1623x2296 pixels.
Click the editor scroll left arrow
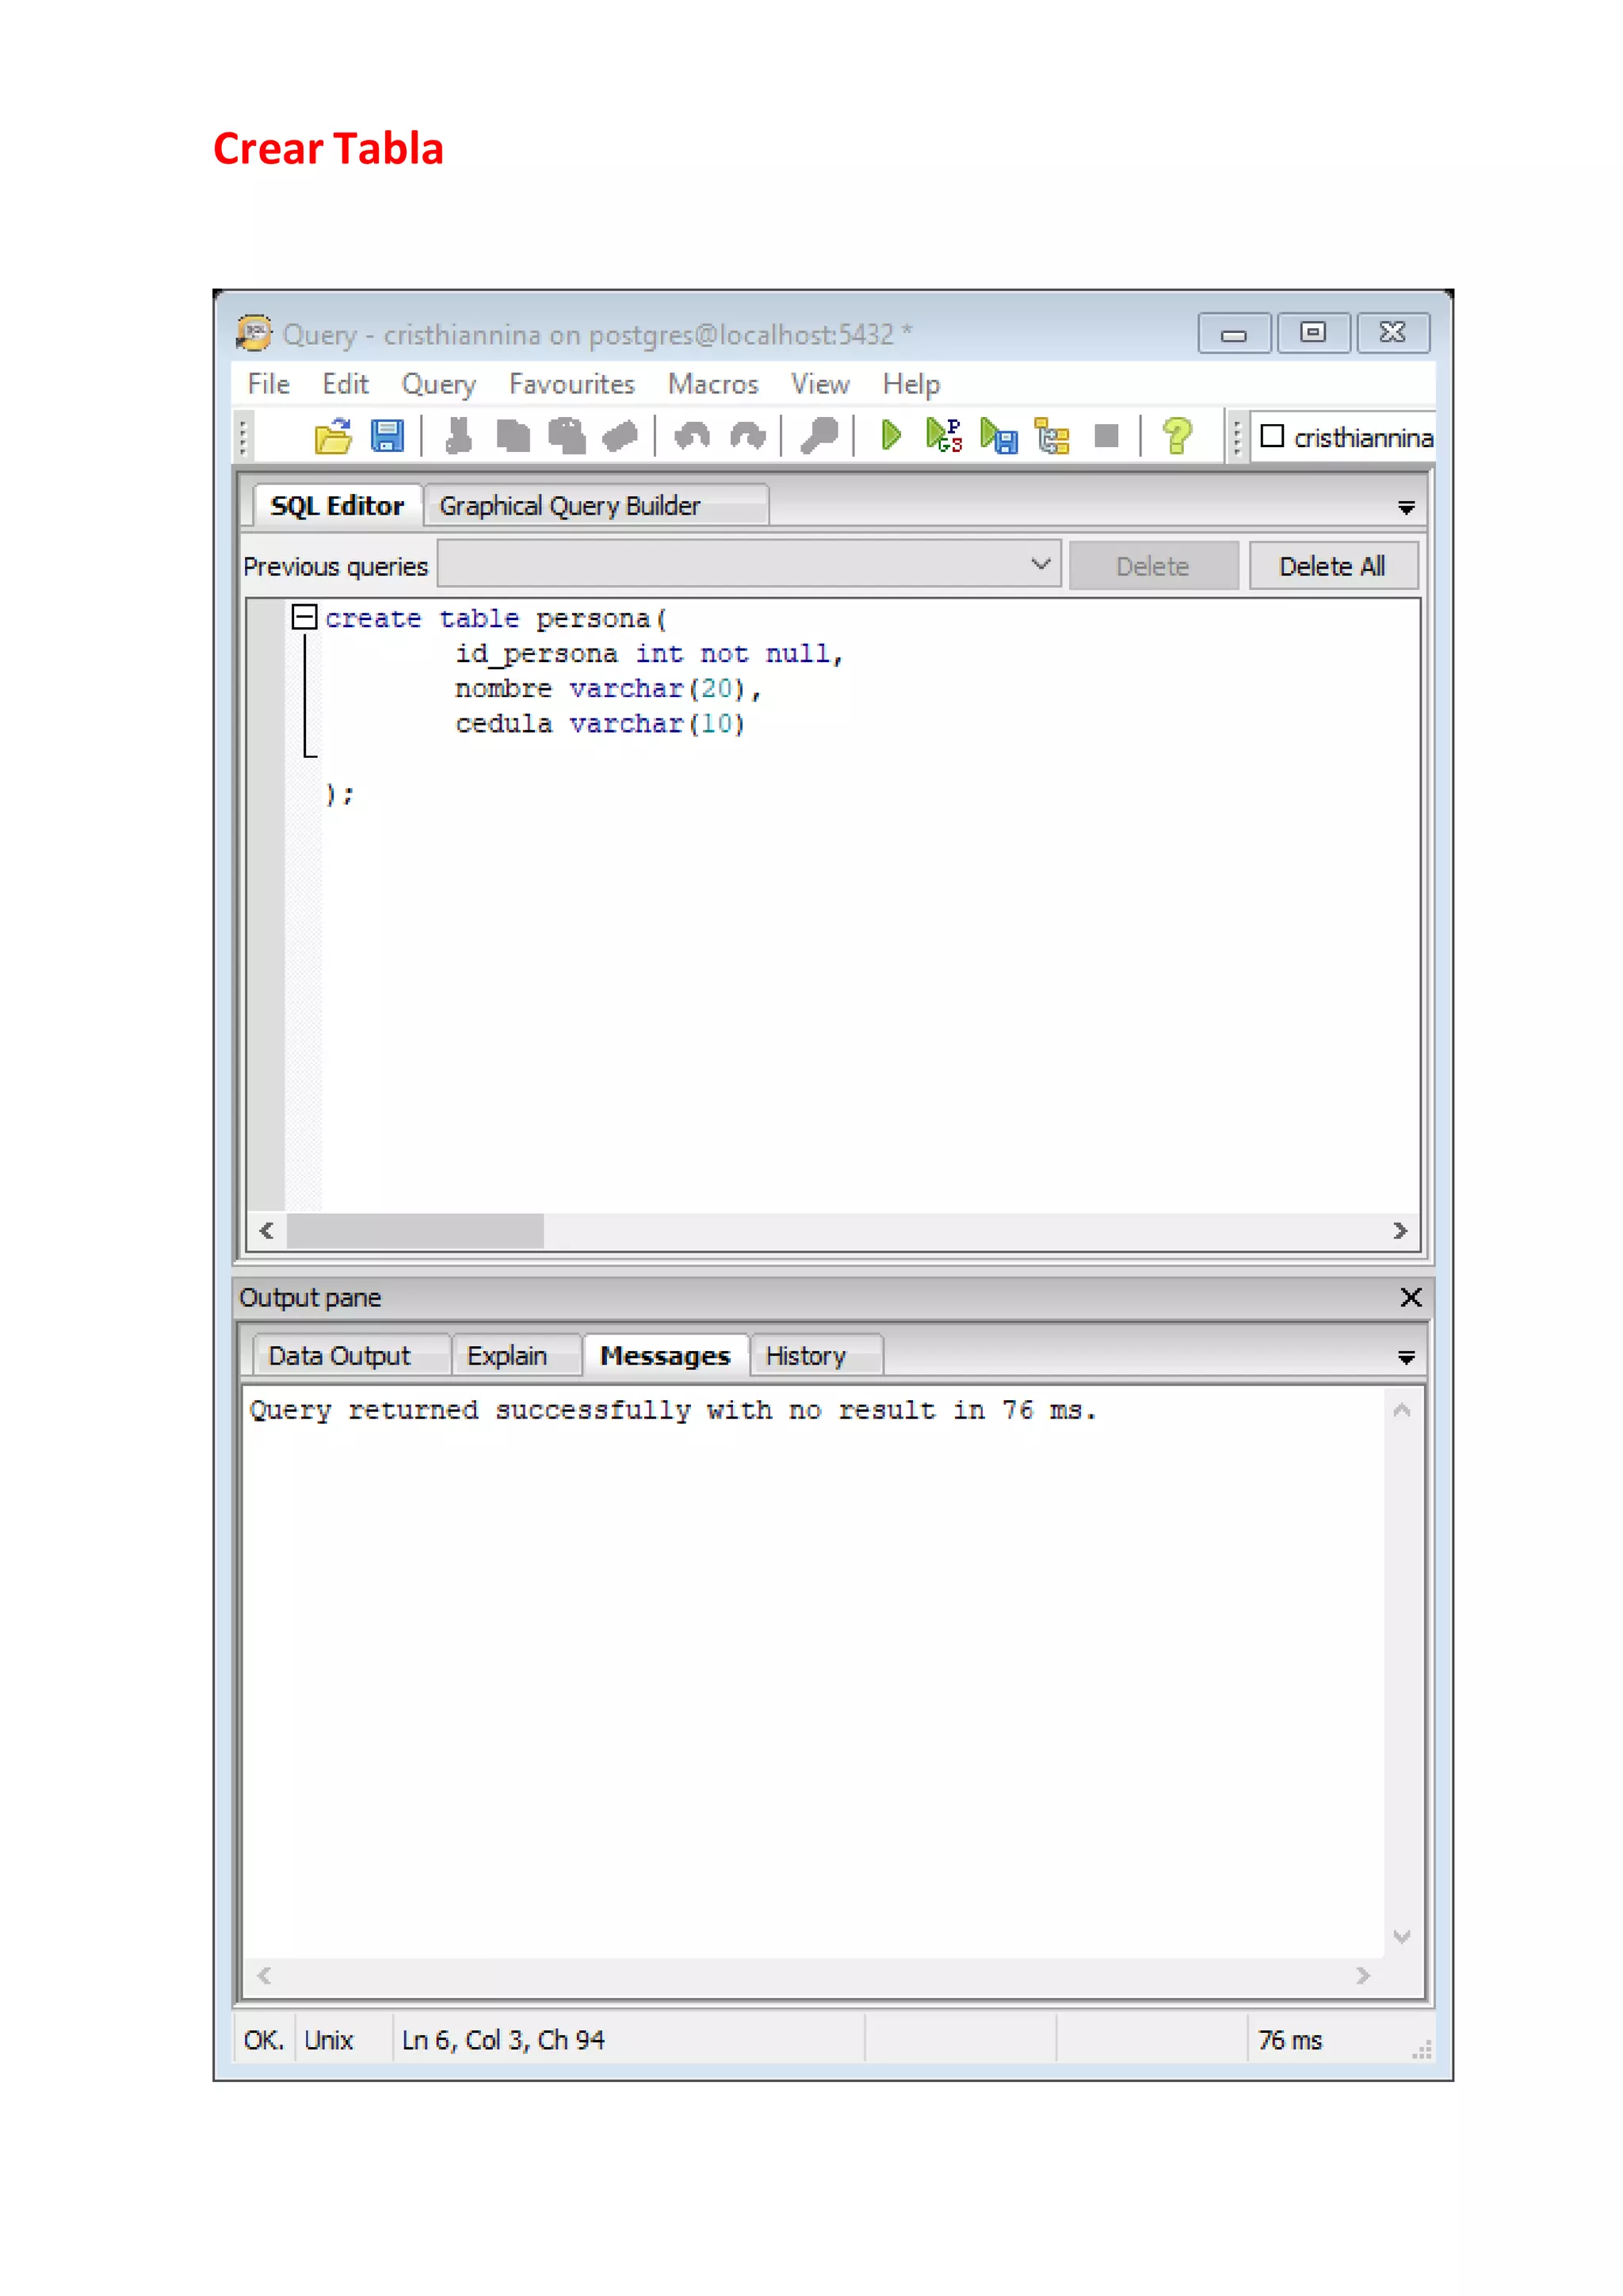[x=267, y=1230]
